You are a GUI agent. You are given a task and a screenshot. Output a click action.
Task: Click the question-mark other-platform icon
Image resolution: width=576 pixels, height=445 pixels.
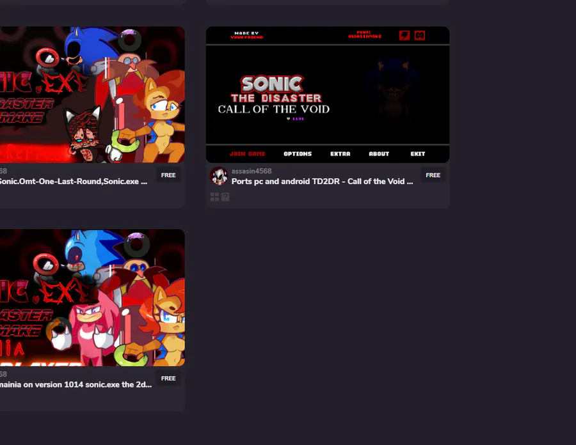(x=225, y=197)
